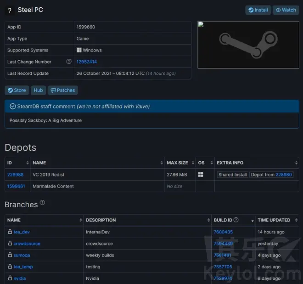Click lock icon beside nvidia branch

click(x=10, y=278)
